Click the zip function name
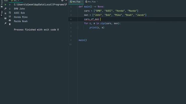The height and width of the screenshot is (104, 186). [102, 23]
